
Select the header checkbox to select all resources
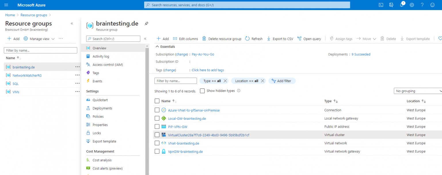[x=157, y=101]
